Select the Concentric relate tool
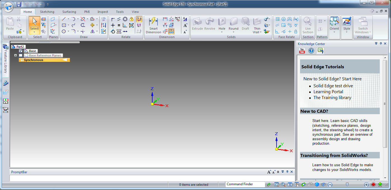This screenshot has width=391, height=190. coord(125,19)
